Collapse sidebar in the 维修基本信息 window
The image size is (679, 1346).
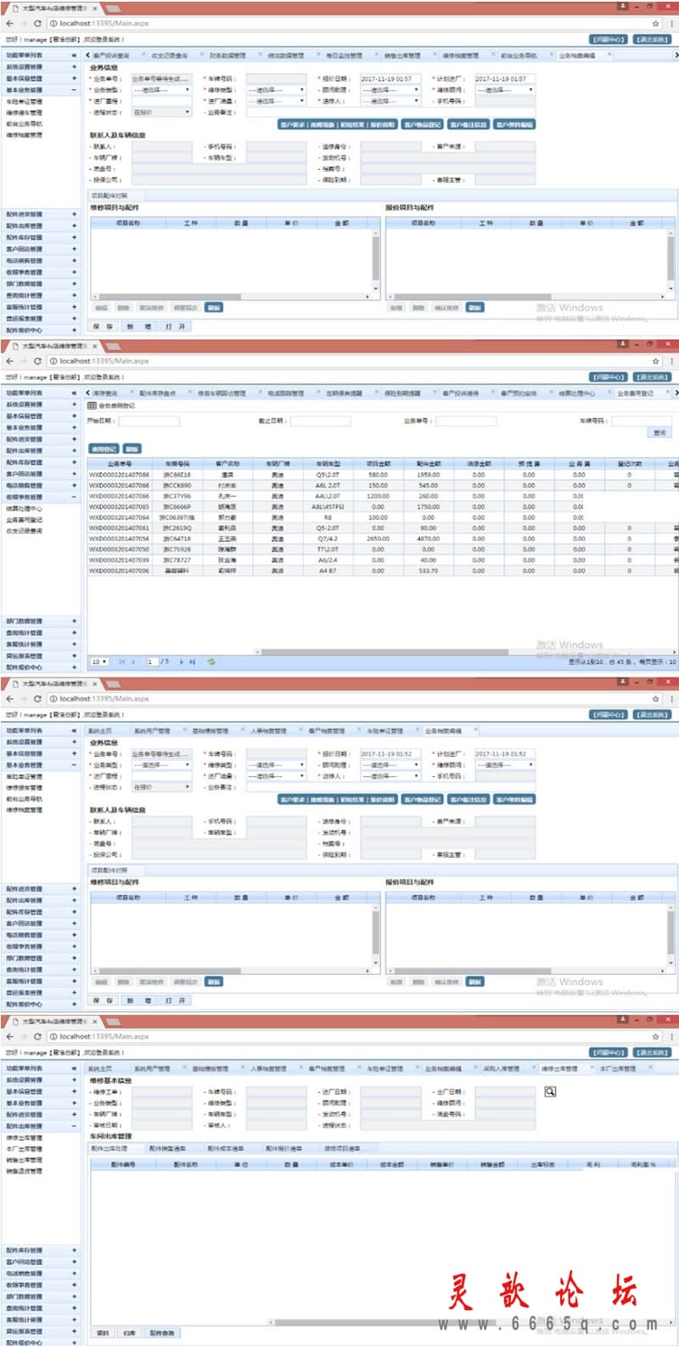[74, 1068]
